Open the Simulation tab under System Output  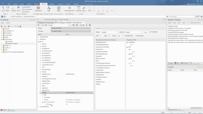point(185,63)
